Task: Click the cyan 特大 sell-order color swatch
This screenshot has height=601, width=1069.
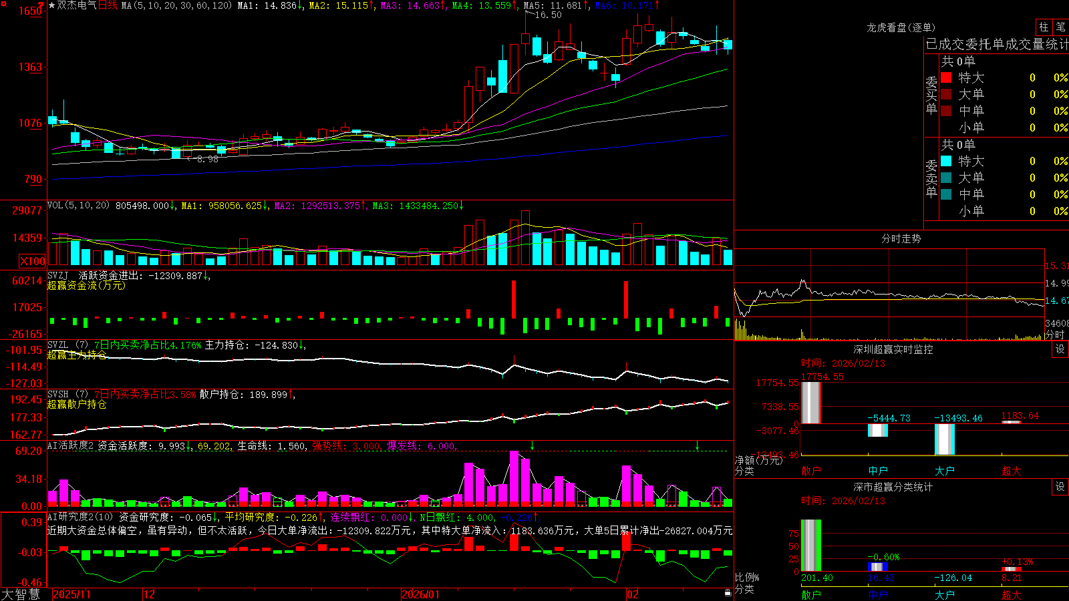Action: pyautogui.click(x=946, y=161)
